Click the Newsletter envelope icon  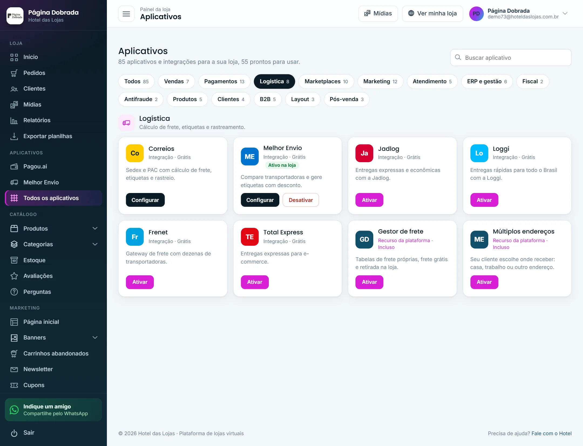[14, 369]
